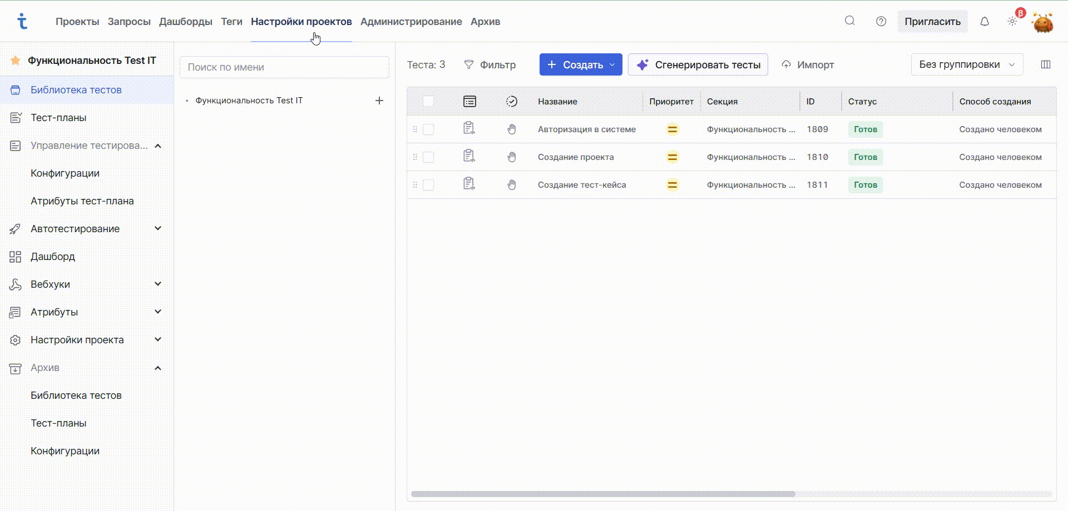Click the Пригласить button
Image resolution: width=1068 pixels, height=511 pixels.
(933, 21)
